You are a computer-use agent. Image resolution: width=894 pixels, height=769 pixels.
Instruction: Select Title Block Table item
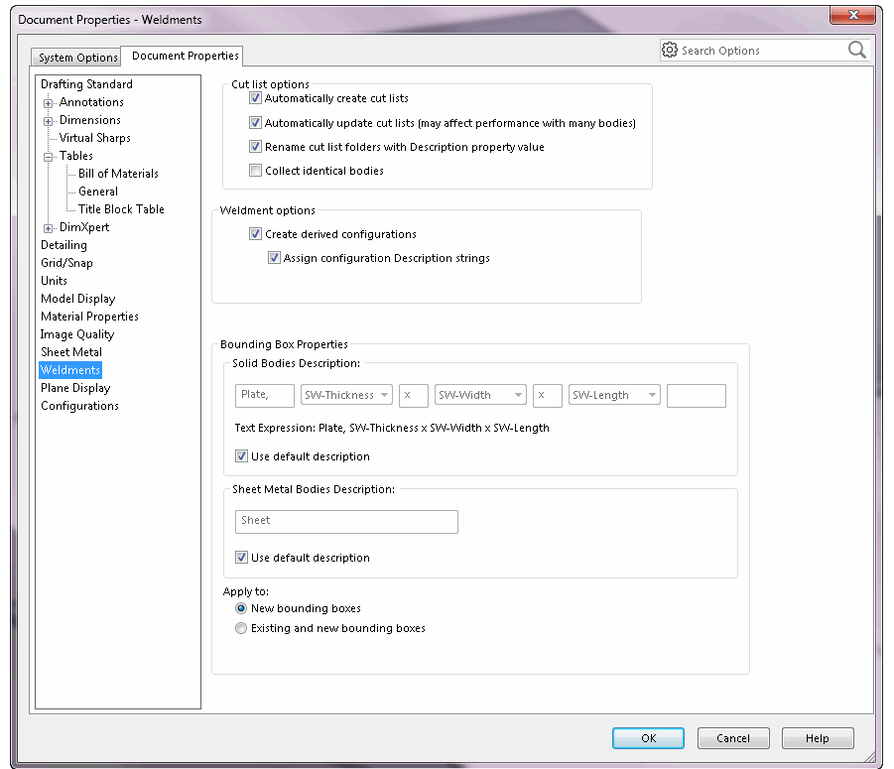(x=121, y=209)
